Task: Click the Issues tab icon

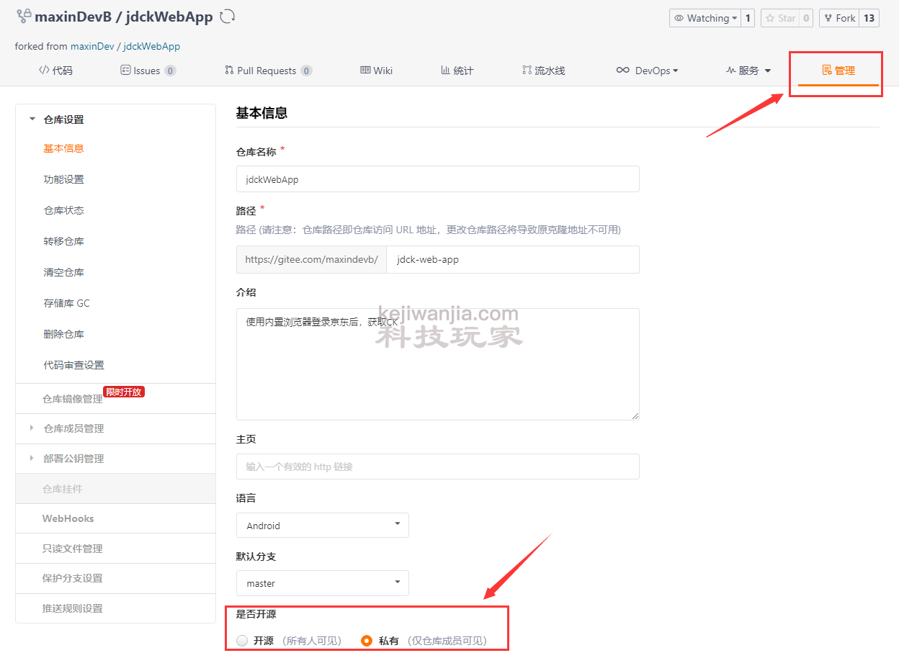Action: [x=125, y=71]
